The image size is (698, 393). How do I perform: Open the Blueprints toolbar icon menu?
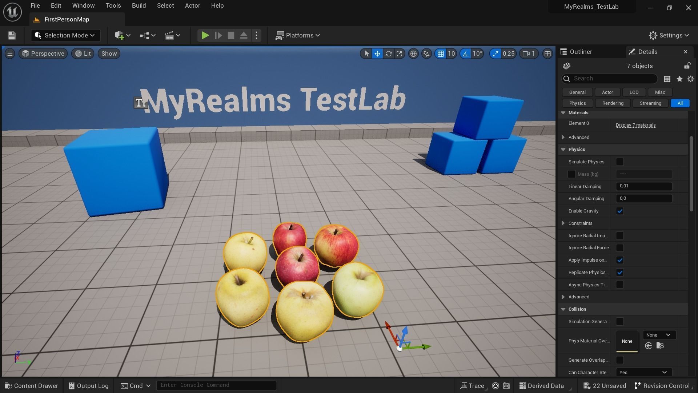tap(148, 35)
